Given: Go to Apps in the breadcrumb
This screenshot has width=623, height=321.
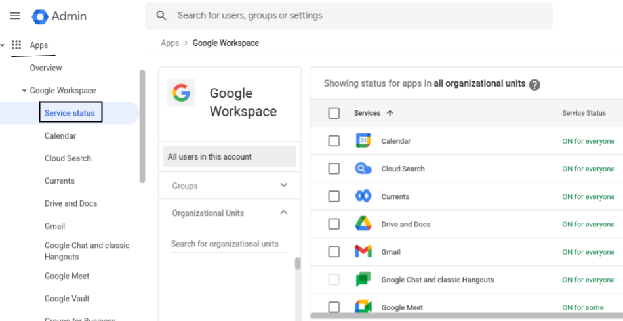Looking at the screenshot, I should 170,43.
